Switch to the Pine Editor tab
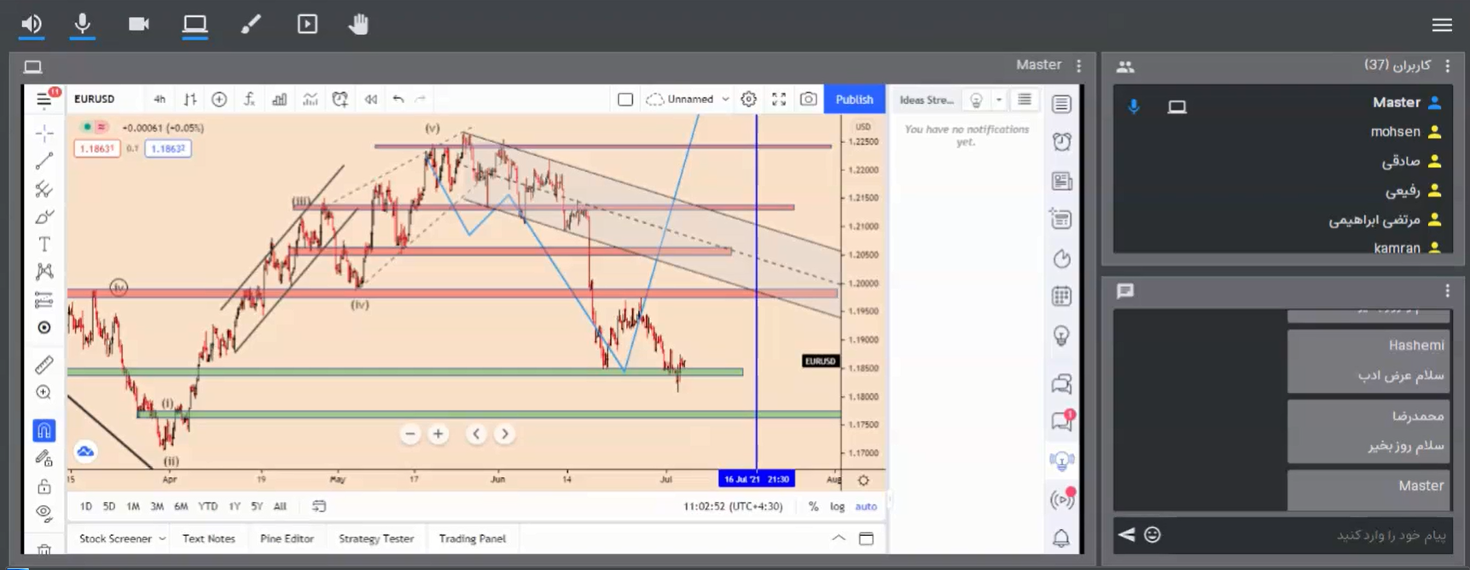Viewport: 1470px width, 570px height. (x=287, y=538)
